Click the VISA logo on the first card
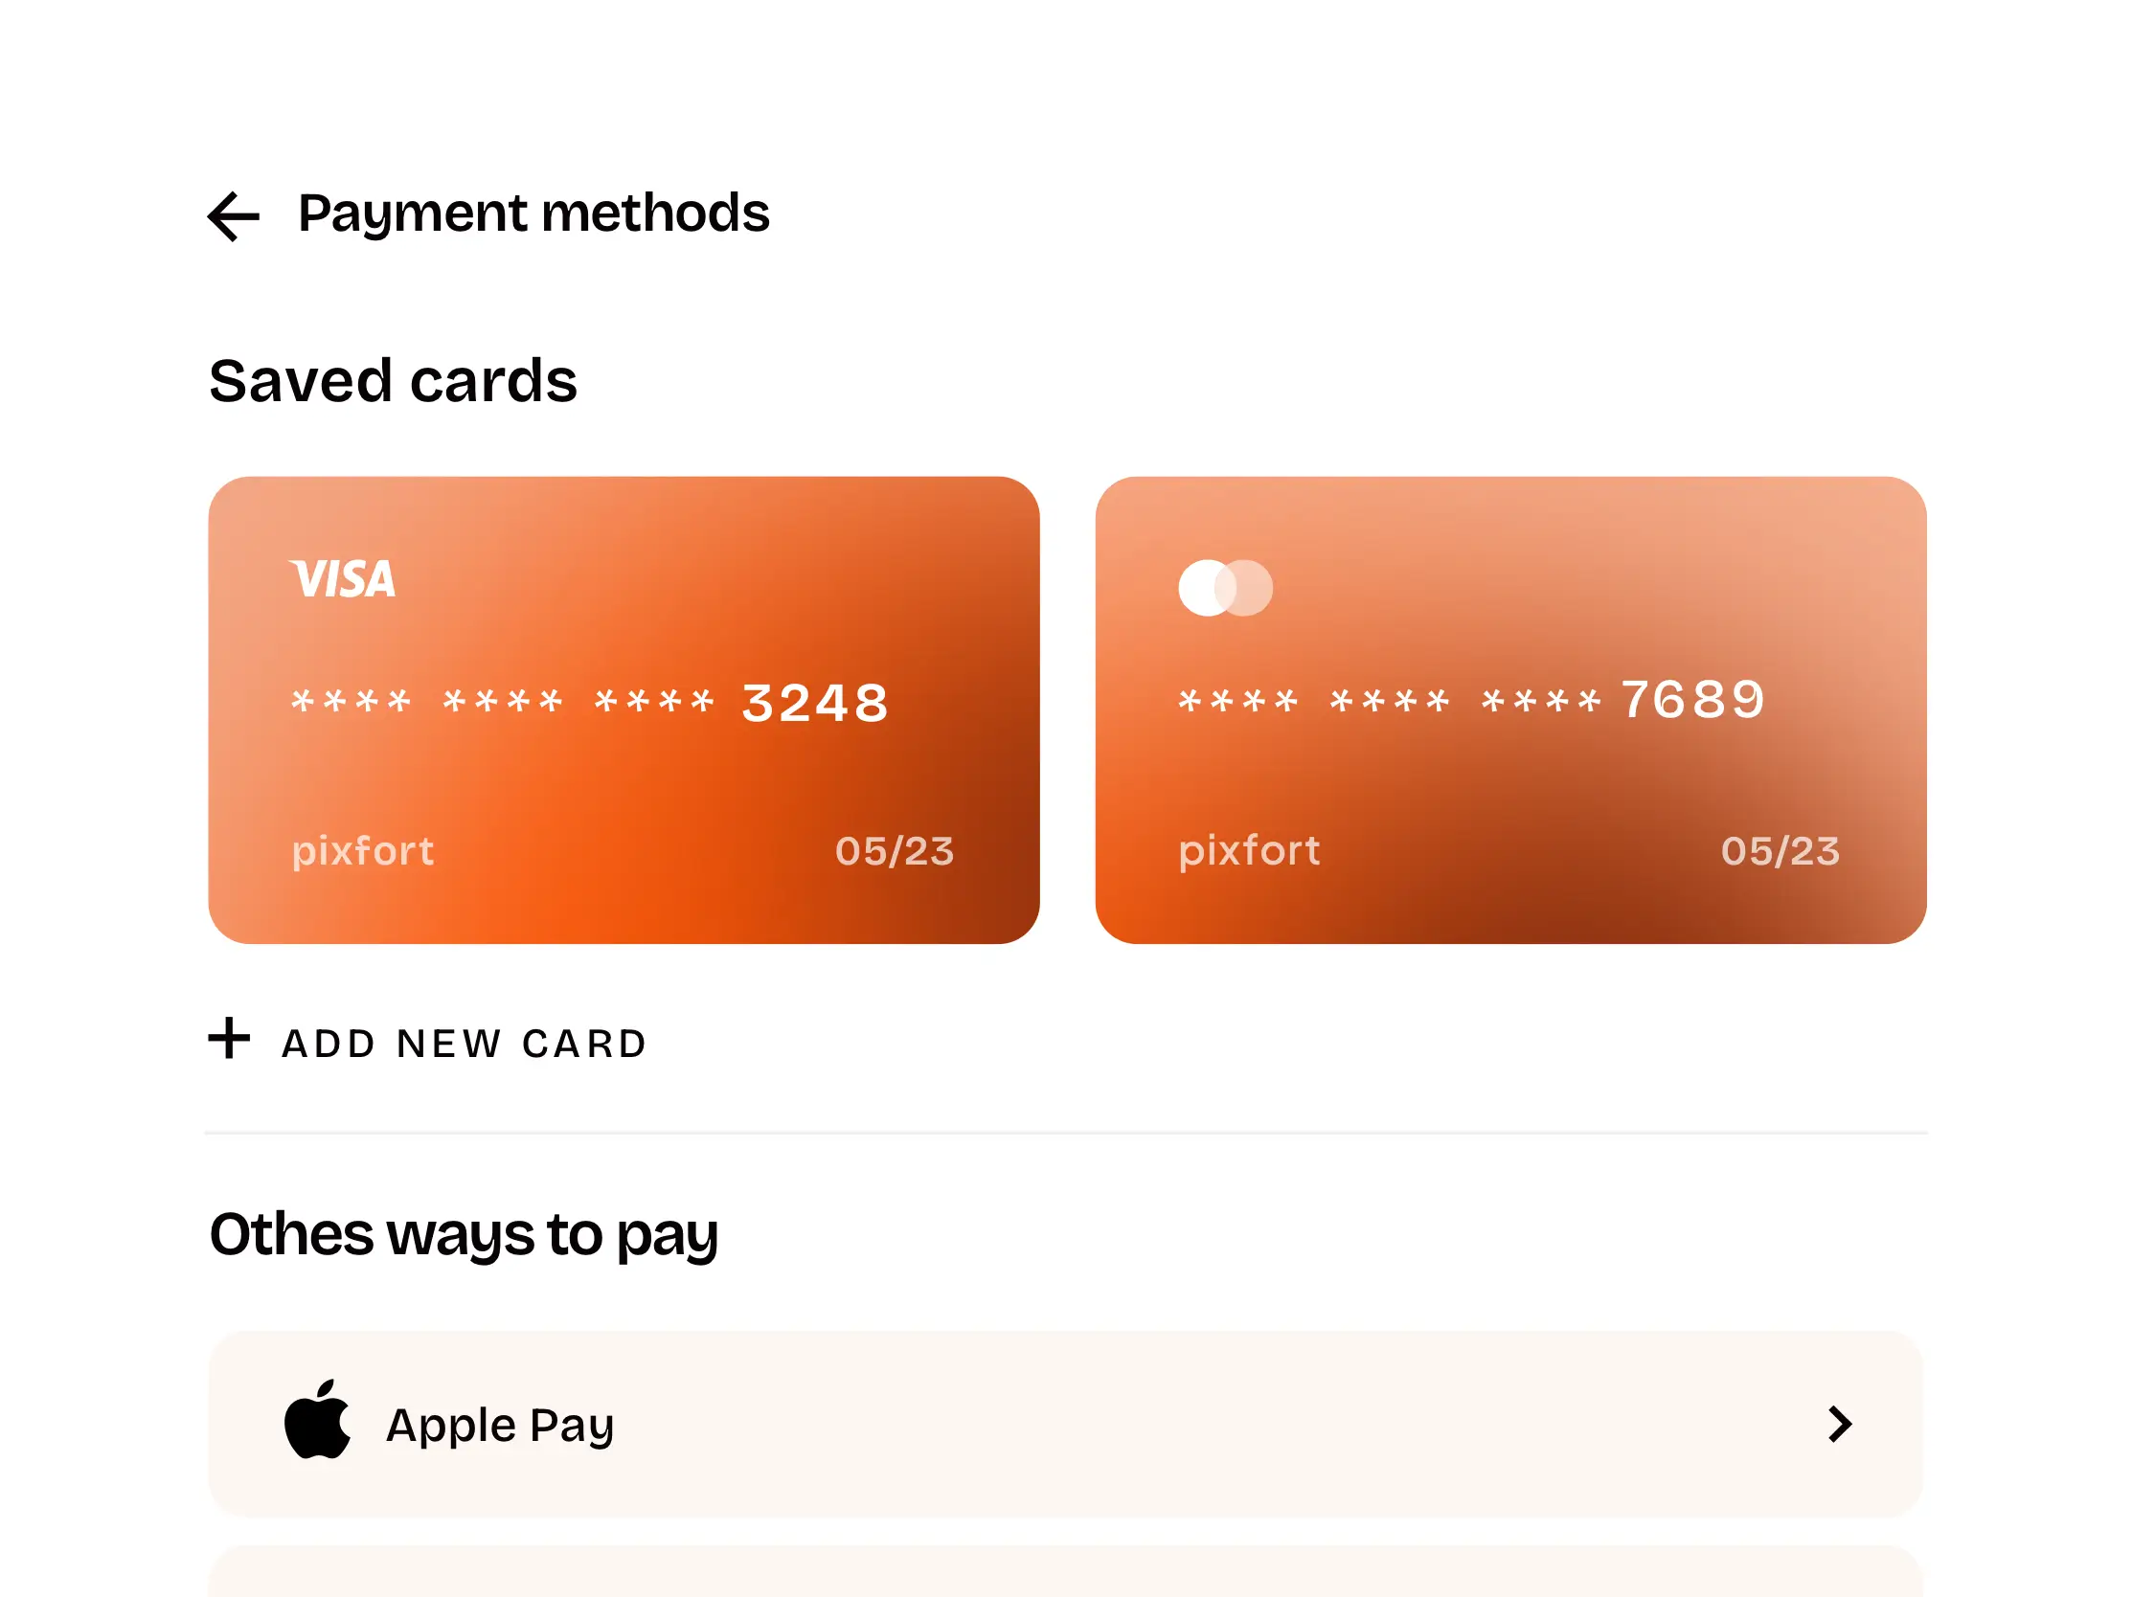 coord(343,579)
